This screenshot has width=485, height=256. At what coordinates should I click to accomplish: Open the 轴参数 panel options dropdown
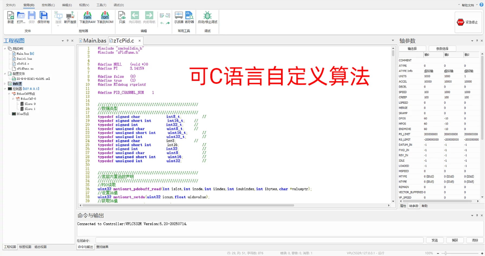pos(472,41)
